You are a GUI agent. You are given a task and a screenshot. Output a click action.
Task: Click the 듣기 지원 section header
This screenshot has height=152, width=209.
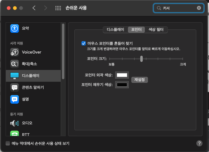tap(16, 114)
